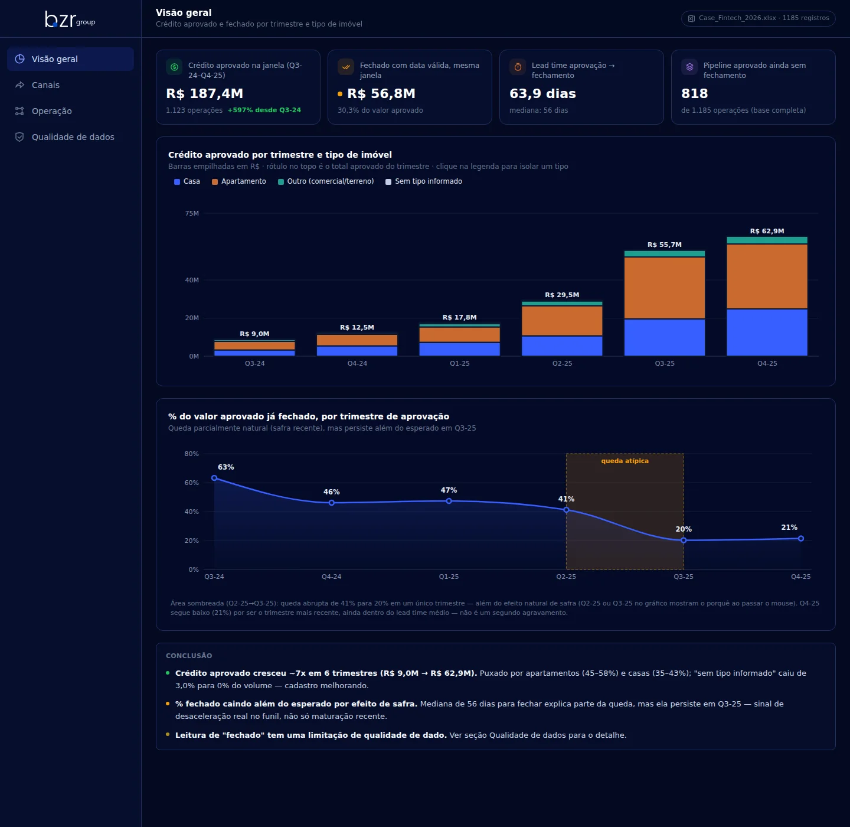Click the 21% data point at Q4-25
Image resolution: width=850 pixels, height=827 pixels.
click(801, 539)
